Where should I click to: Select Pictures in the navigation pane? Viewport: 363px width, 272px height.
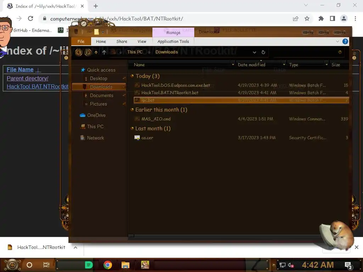click(x=99, y=104)
